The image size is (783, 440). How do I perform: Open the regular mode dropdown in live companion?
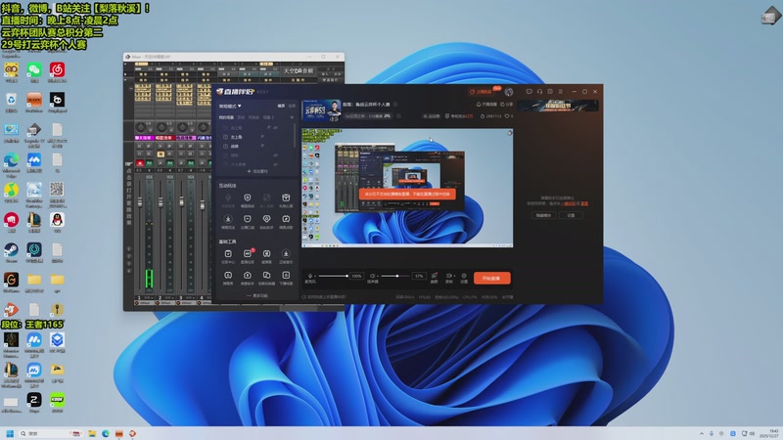(x=230, y=107)
